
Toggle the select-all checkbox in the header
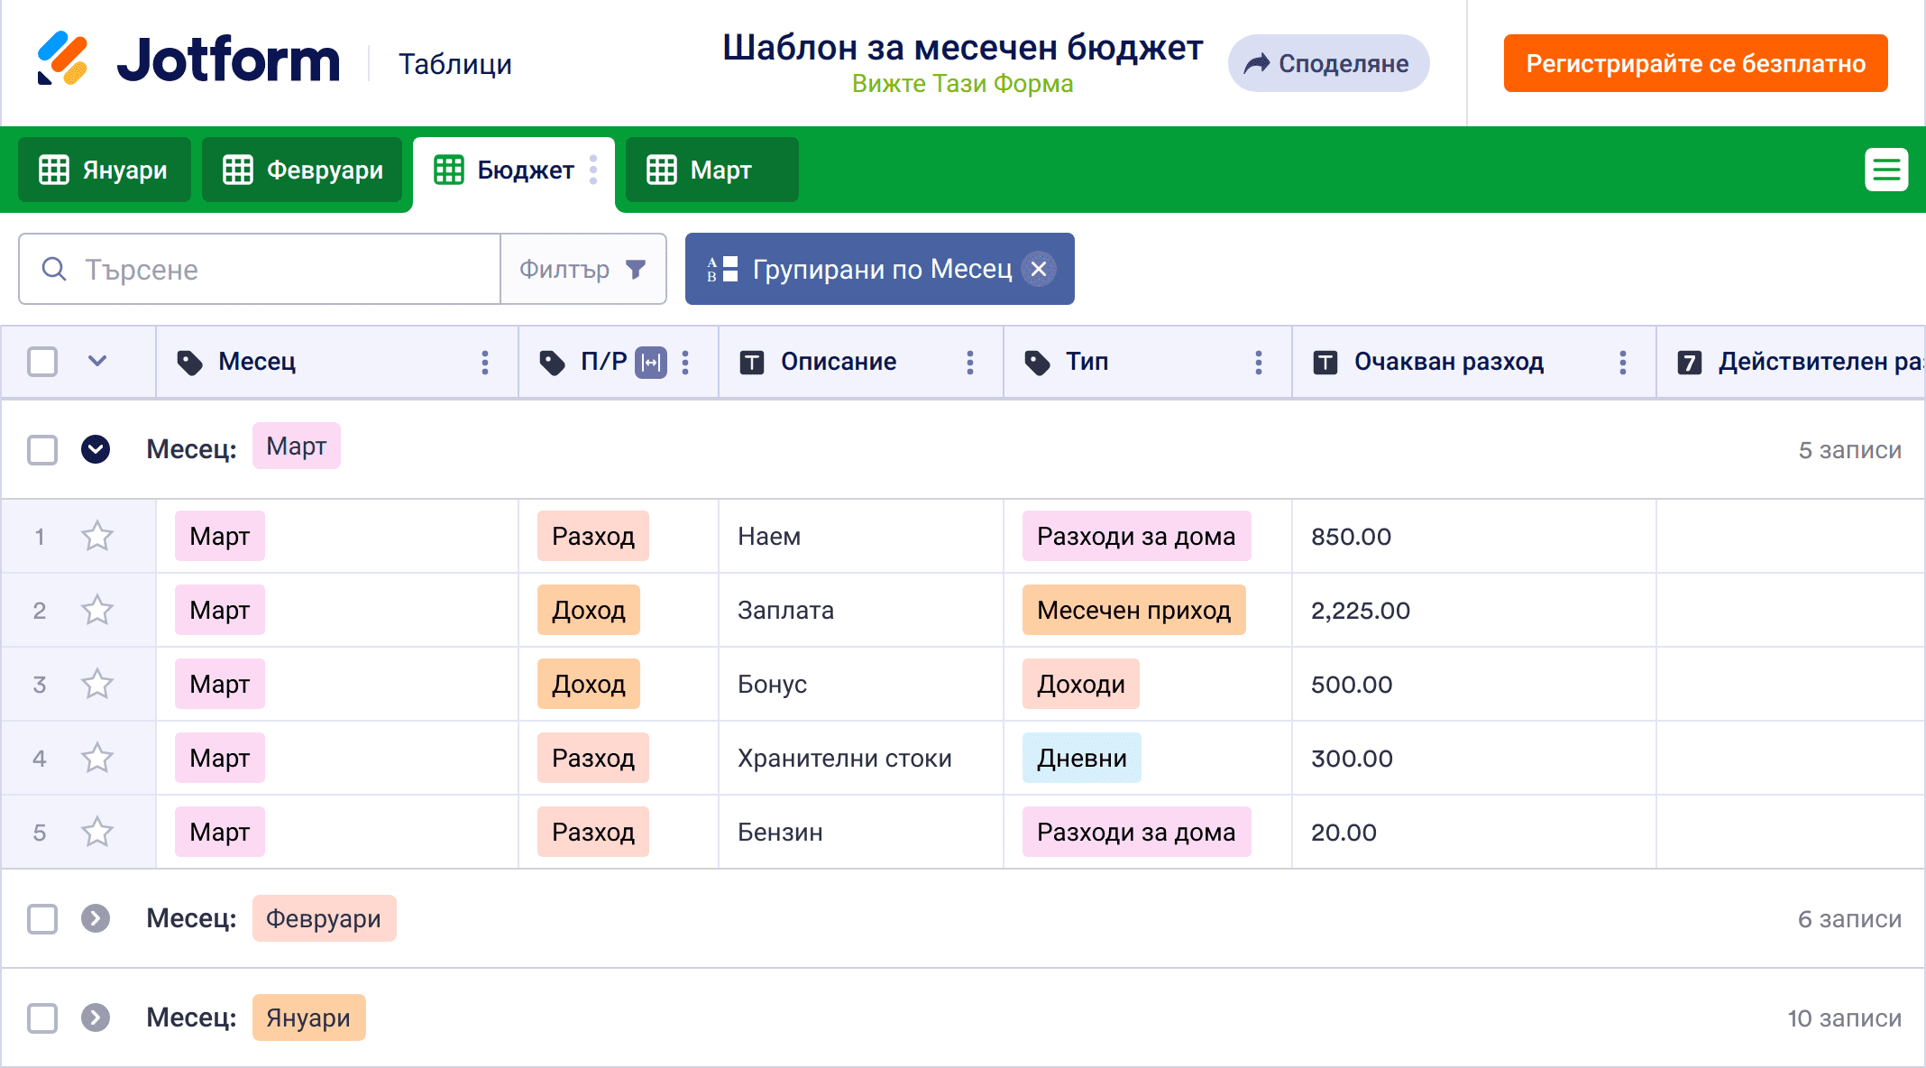(x=42, y=362)
